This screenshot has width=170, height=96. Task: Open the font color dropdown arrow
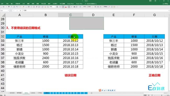pos(67,7)
